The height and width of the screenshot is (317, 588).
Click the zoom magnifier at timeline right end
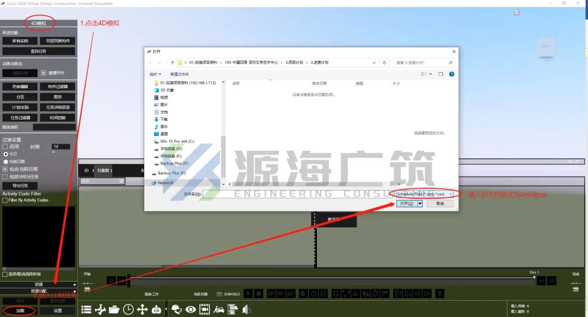pos(551,280)
